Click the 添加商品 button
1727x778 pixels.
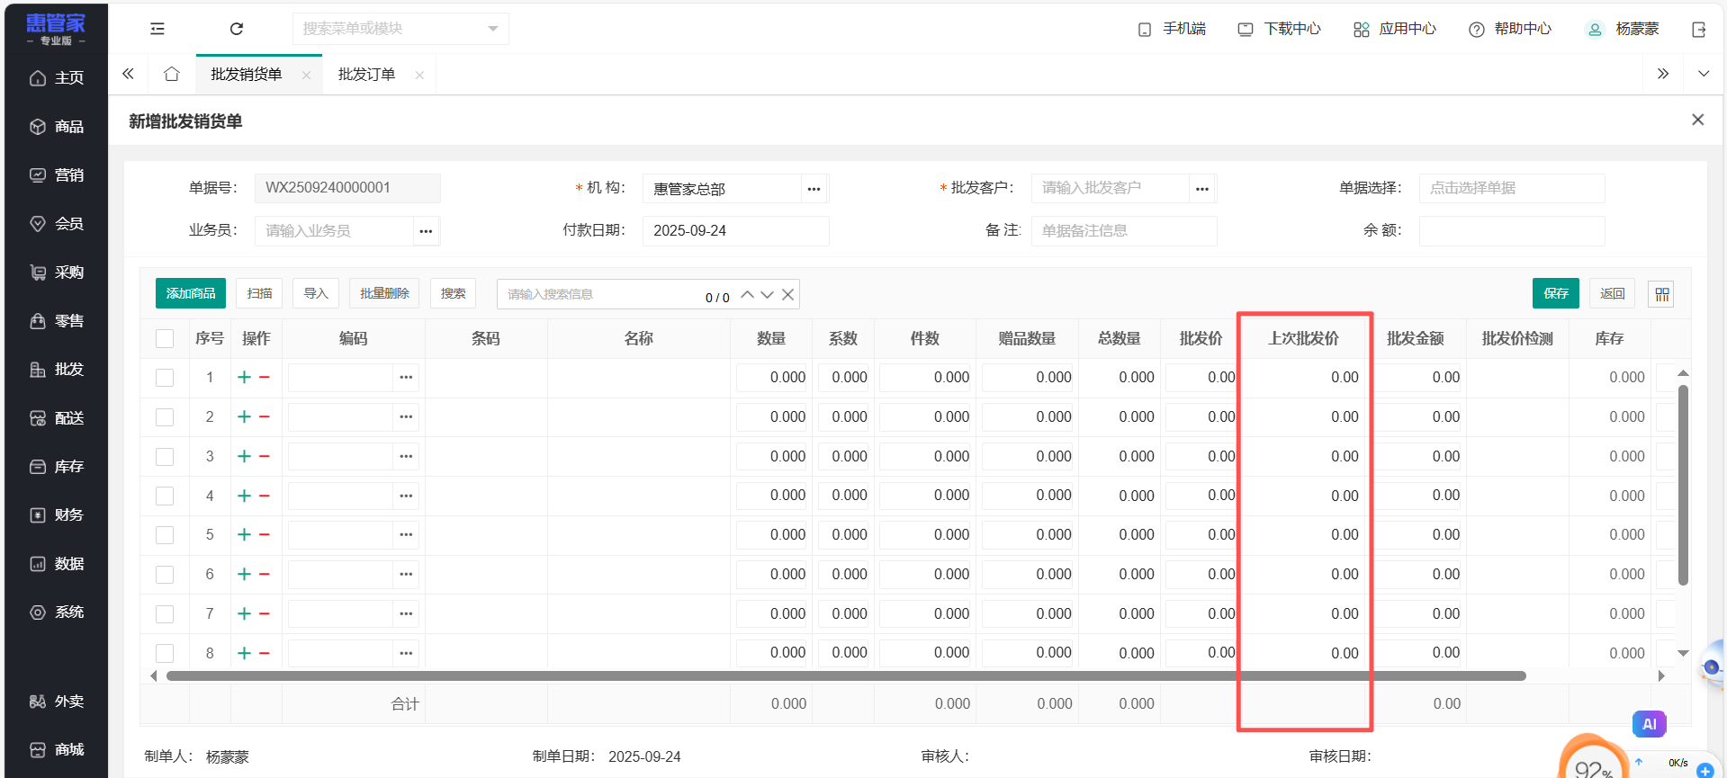pos(191,293)
